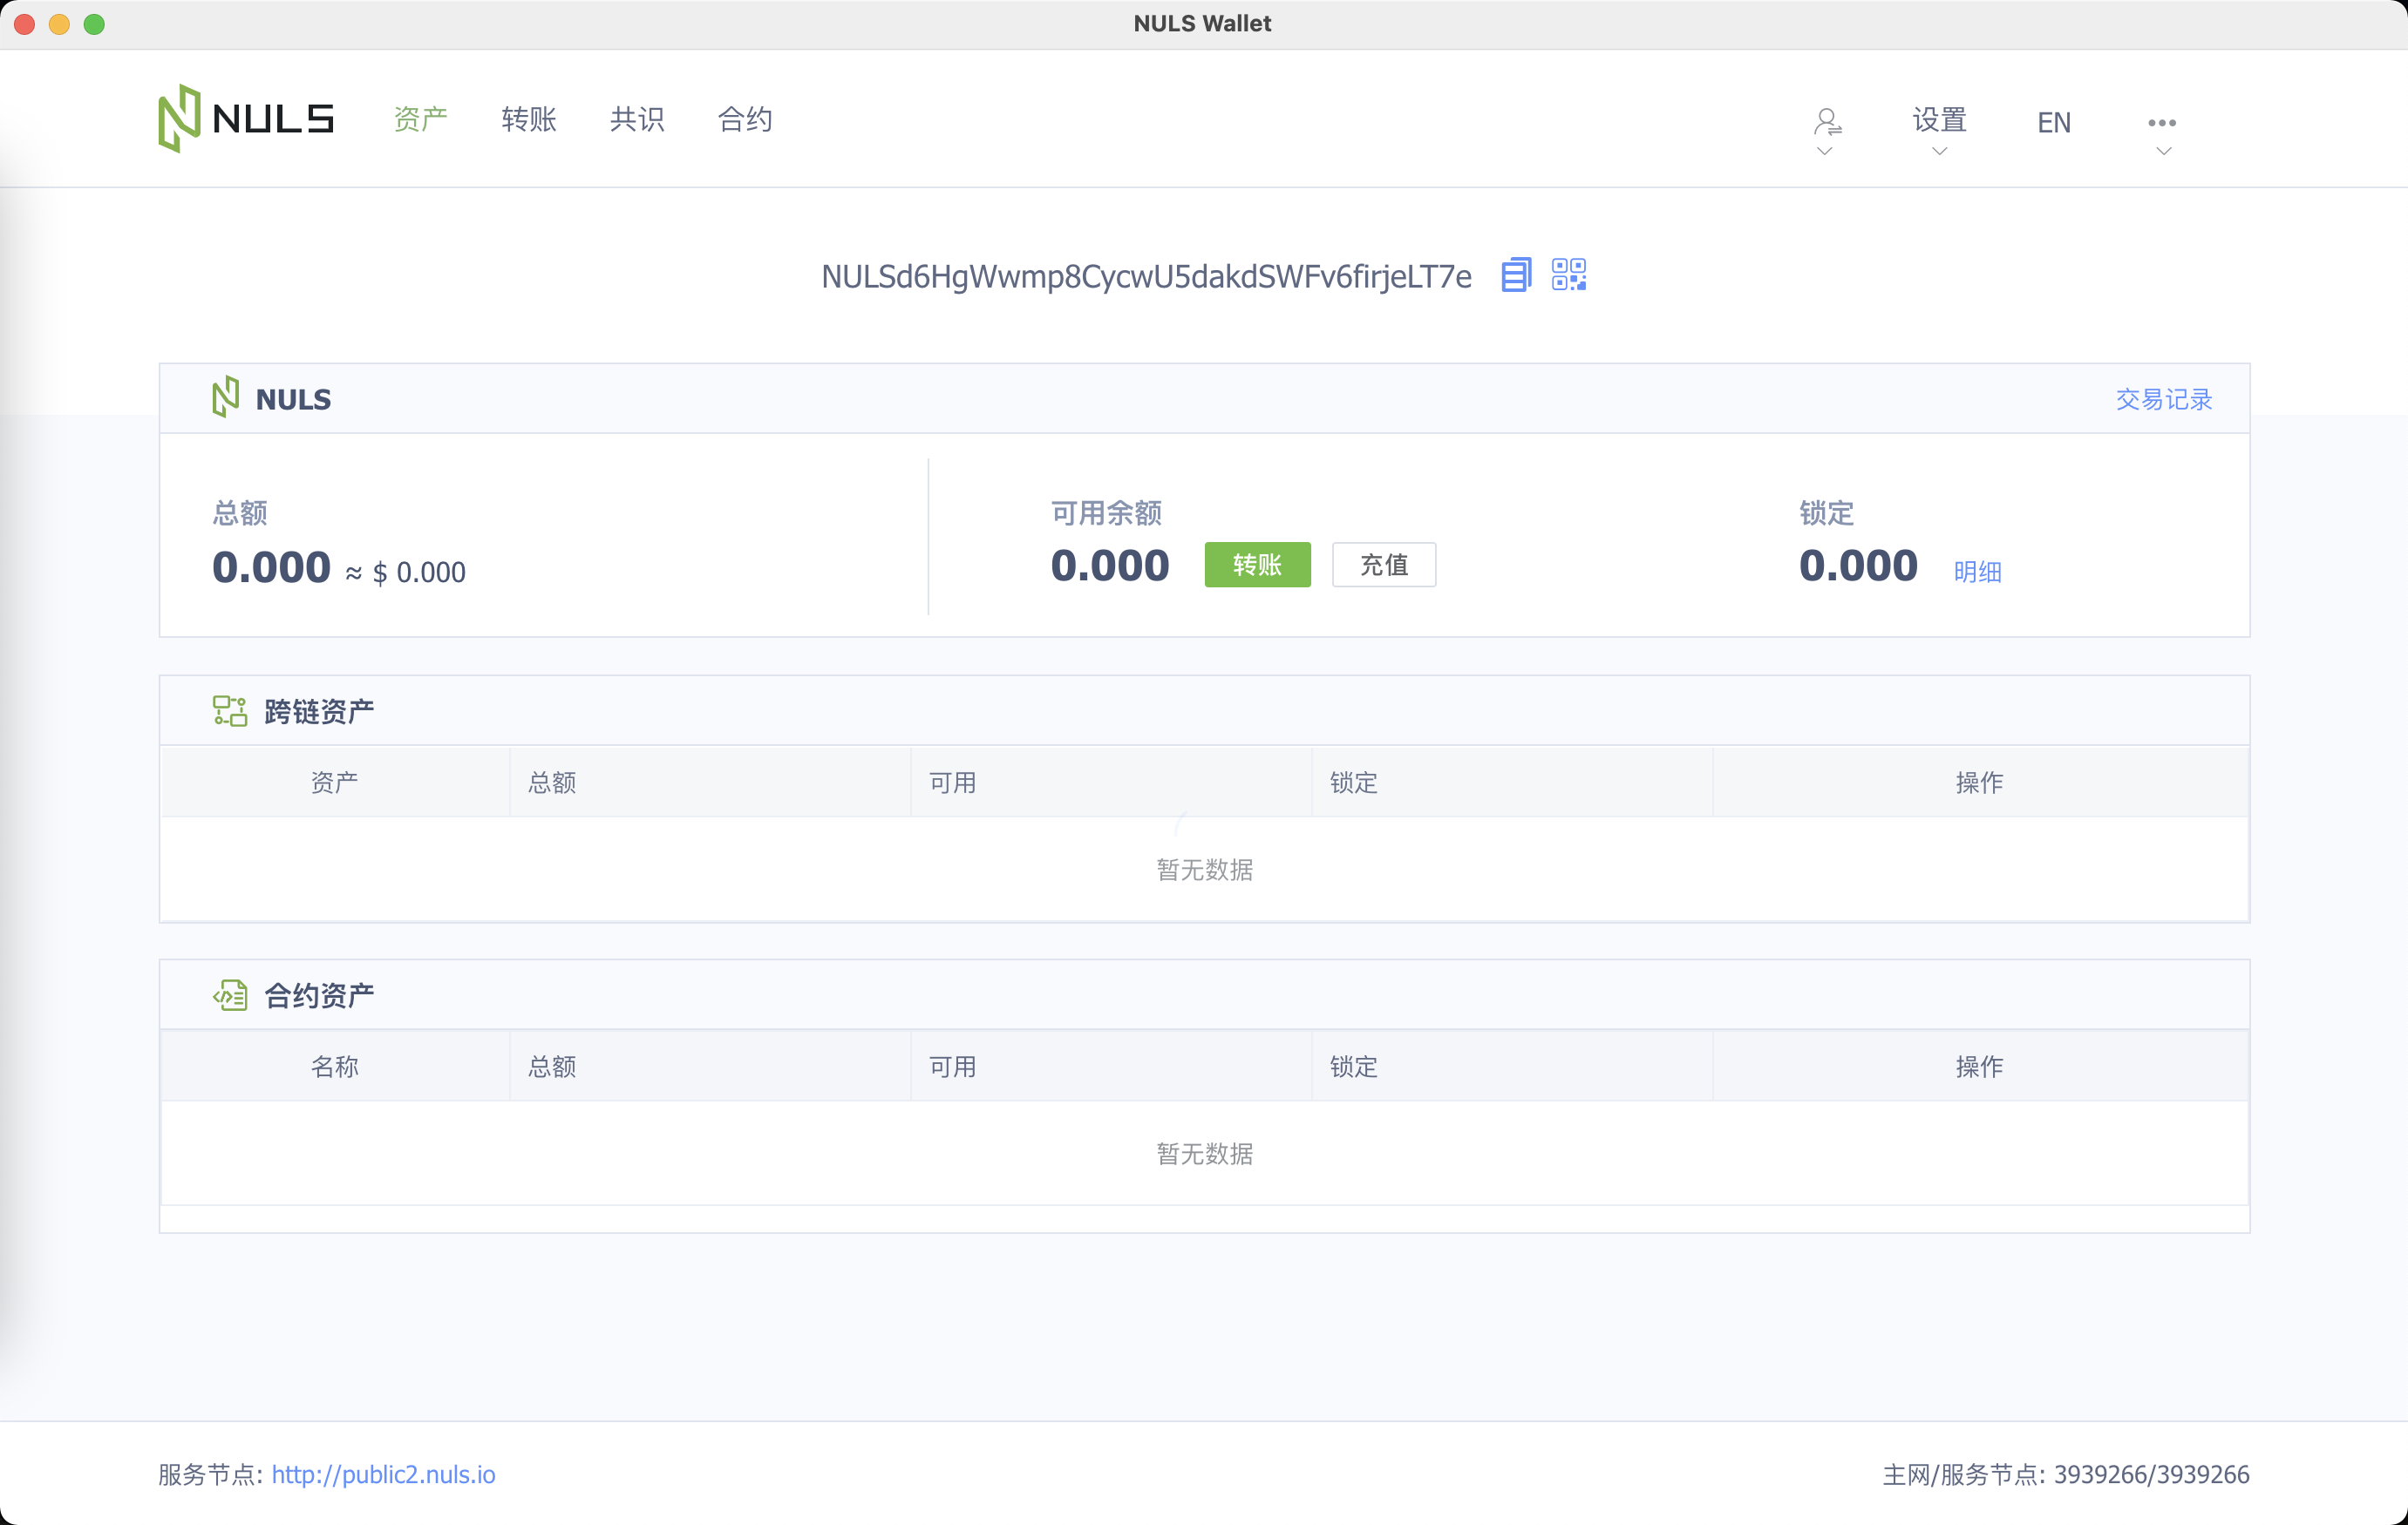Switch to the 资产 tab
This screenshot has height=1525, width=2408.
pyautogui.click(x=420, y=119)
